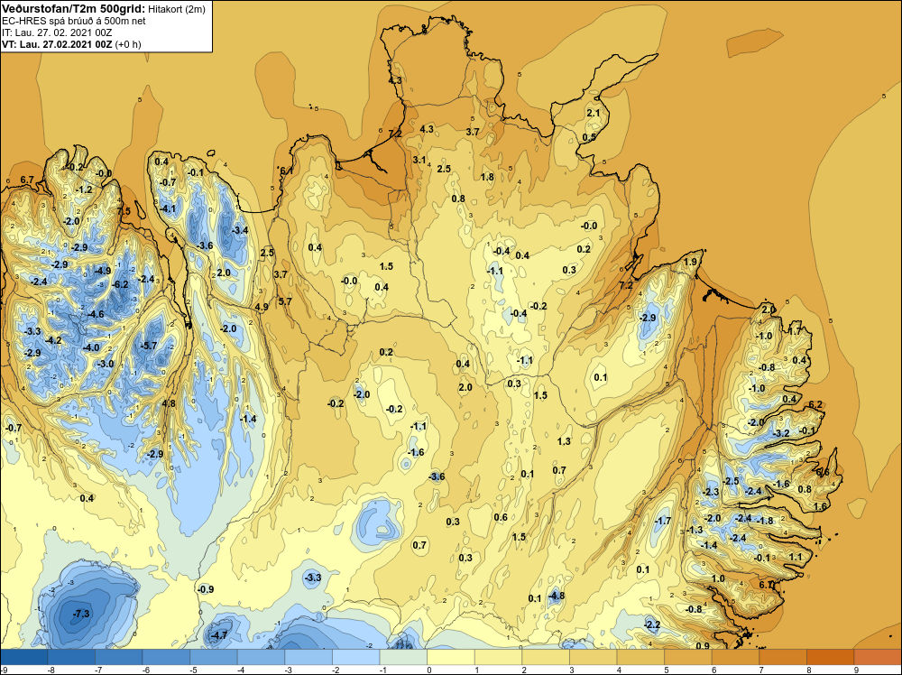Click the 'VT: Lau. 27.02.2021 00Z' line
This screenshot has width=902, height=675.
tap(57, 44)
